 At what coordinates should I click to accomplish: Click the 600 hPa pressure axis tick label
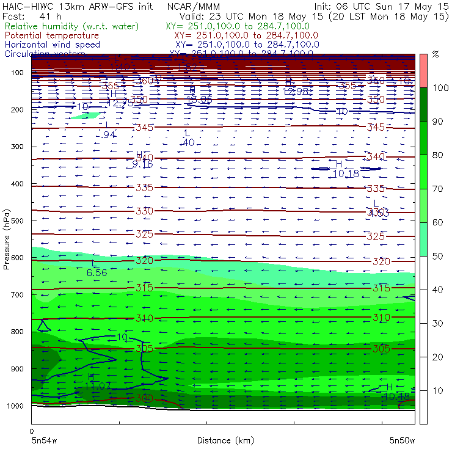17,258
